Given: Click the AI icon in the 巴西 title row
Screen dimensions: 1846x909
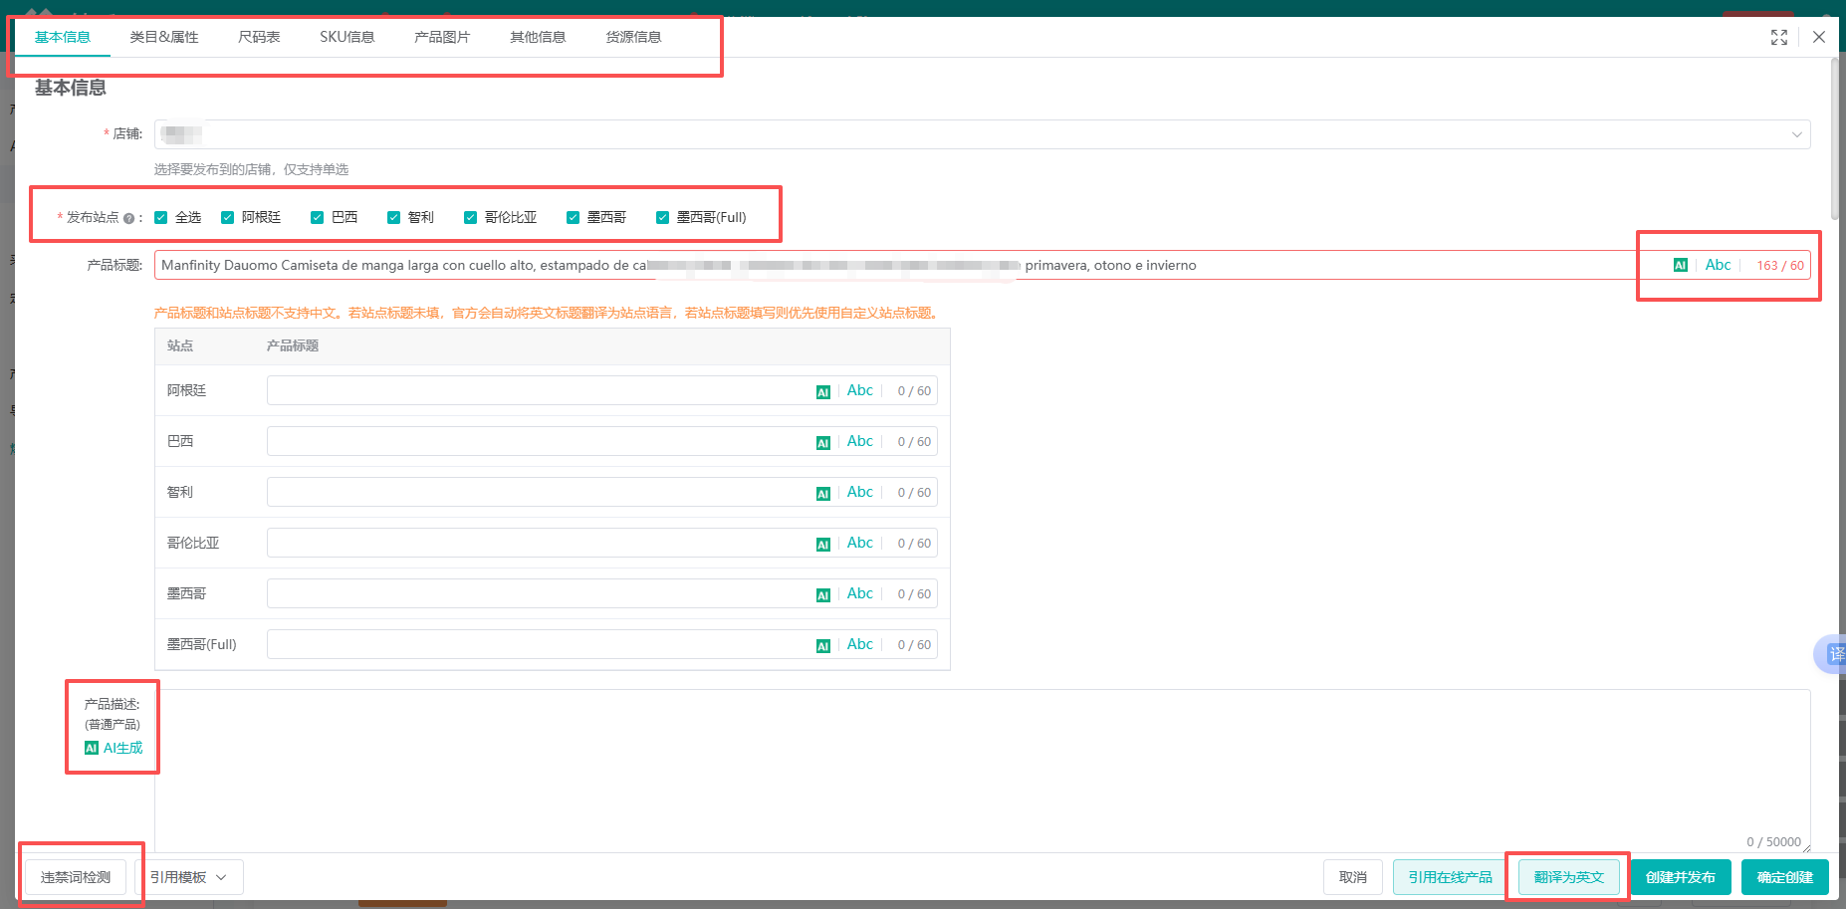Looking at the screenshot, I should point(822,443).
